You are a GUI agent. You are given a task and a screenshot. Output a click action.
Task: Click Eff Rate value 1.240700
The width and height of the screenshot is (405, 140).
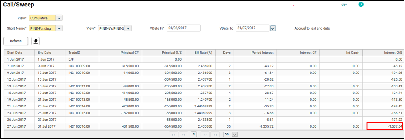pyautogui.click(x=206, y=100)
